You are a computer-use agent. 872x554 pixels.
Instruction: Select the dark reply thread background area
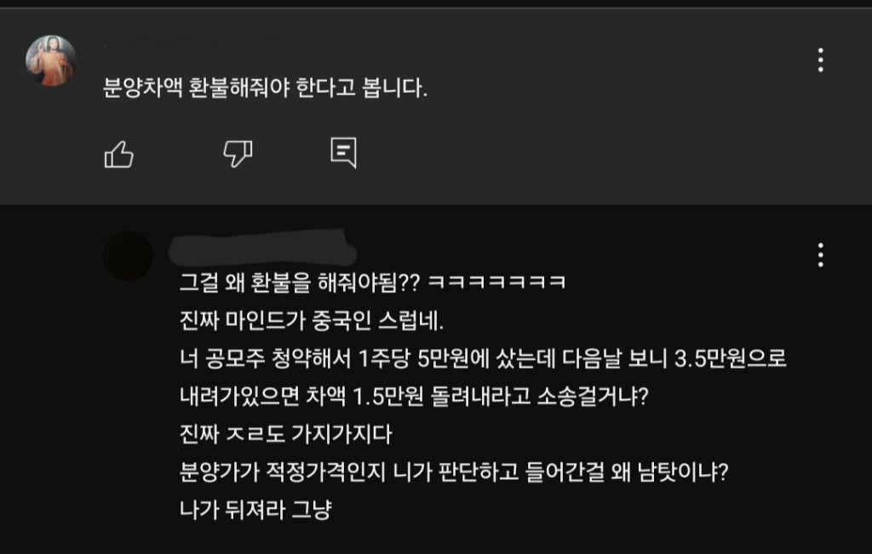436,379
